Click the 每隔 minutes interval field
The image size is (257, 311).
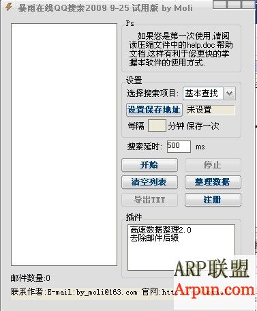[157, 125]
